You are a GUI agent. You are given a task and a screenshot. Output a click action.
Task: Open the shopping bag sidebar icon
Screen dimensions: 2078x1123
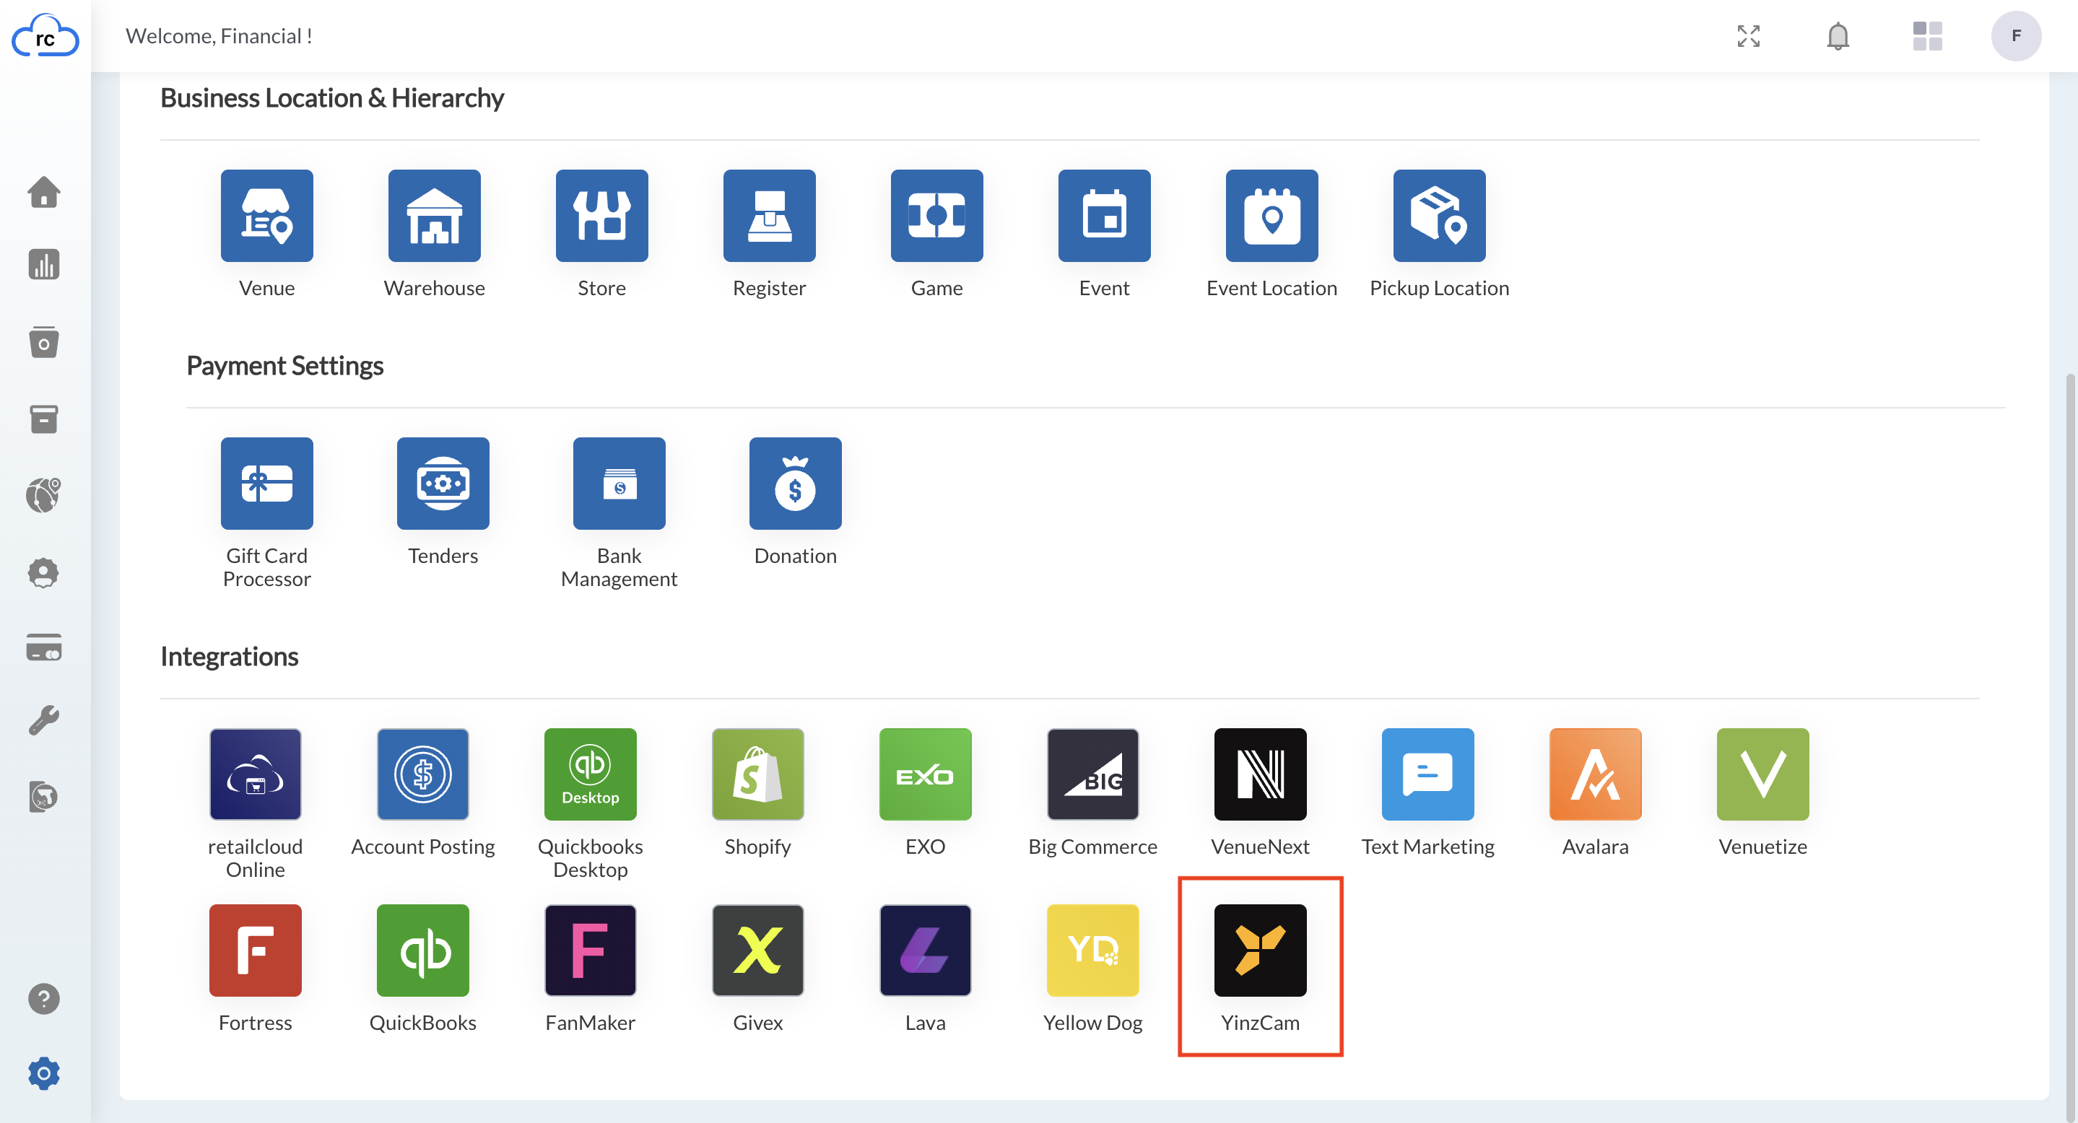click(43, 342)
